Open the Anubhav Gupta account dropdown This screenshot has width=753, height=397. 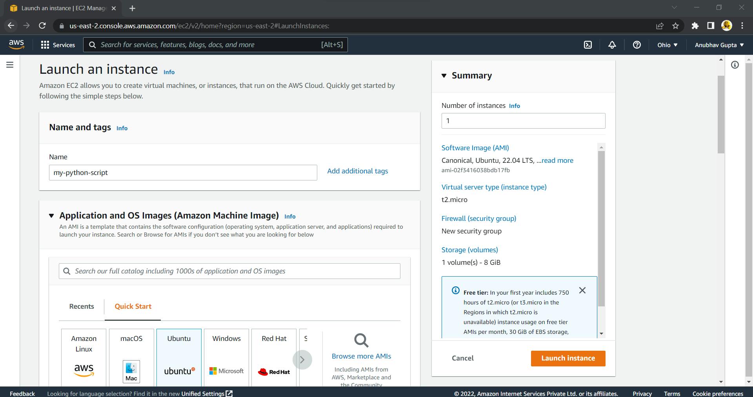pyautogui.click(x=719, y=45)
